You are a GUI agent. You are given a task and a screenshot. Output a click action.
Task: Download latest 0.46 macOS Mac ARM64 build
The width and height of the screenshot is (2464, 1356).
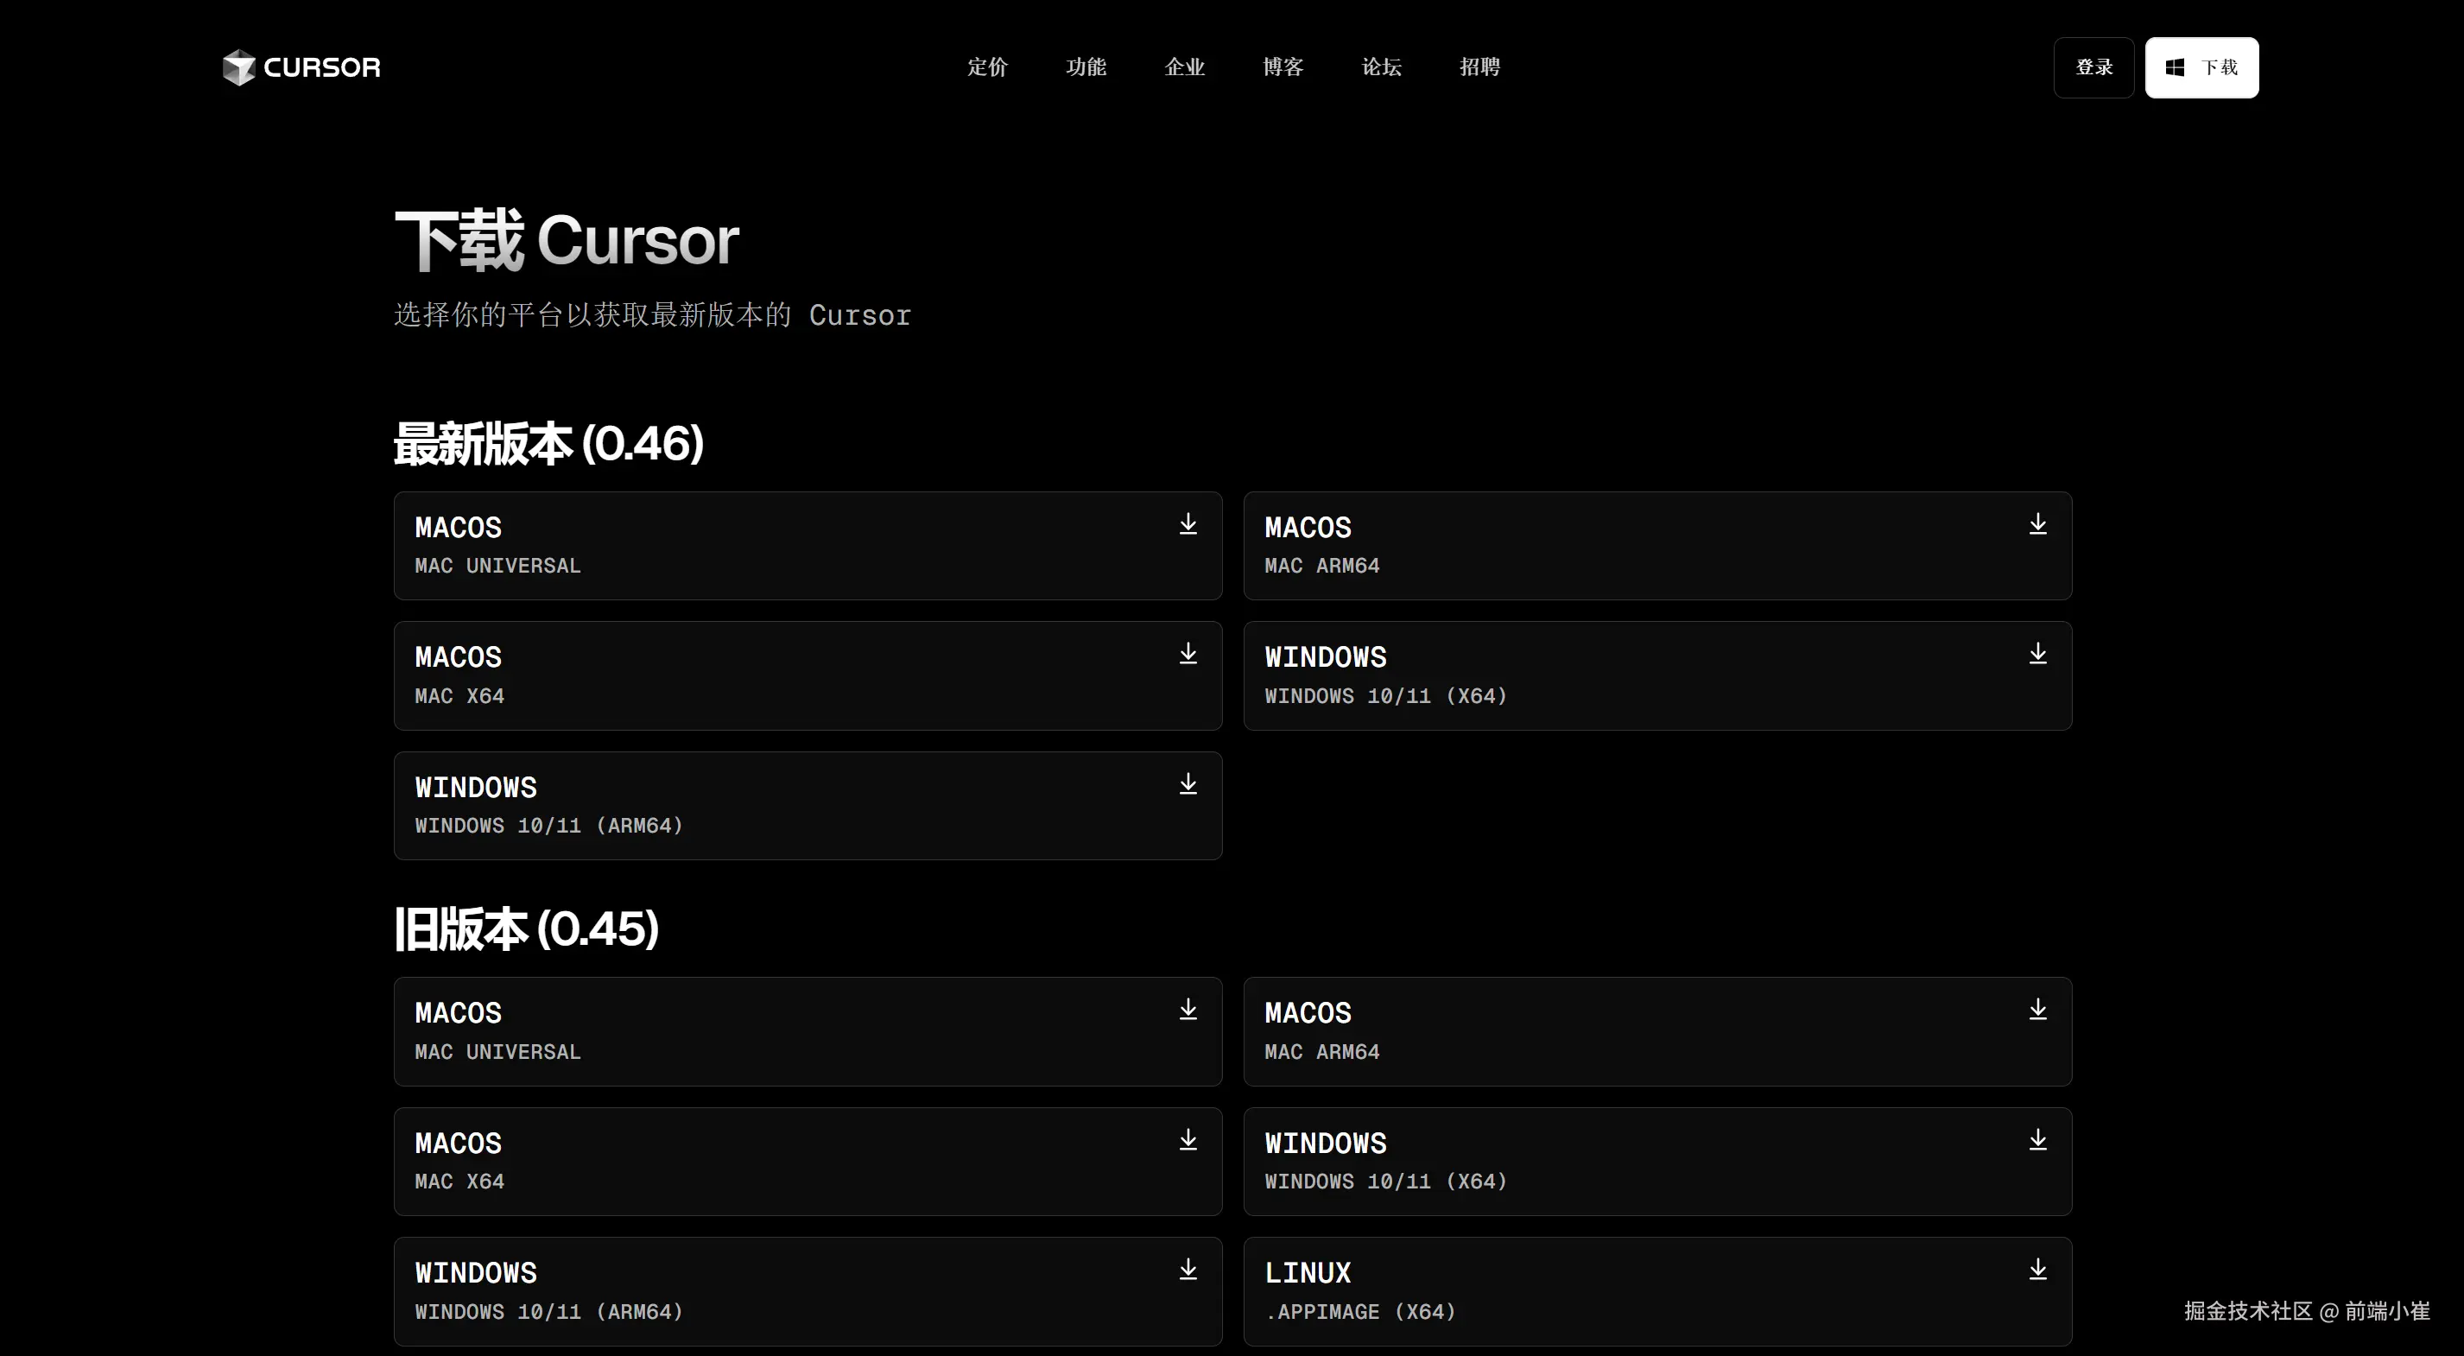point(1657,546)
